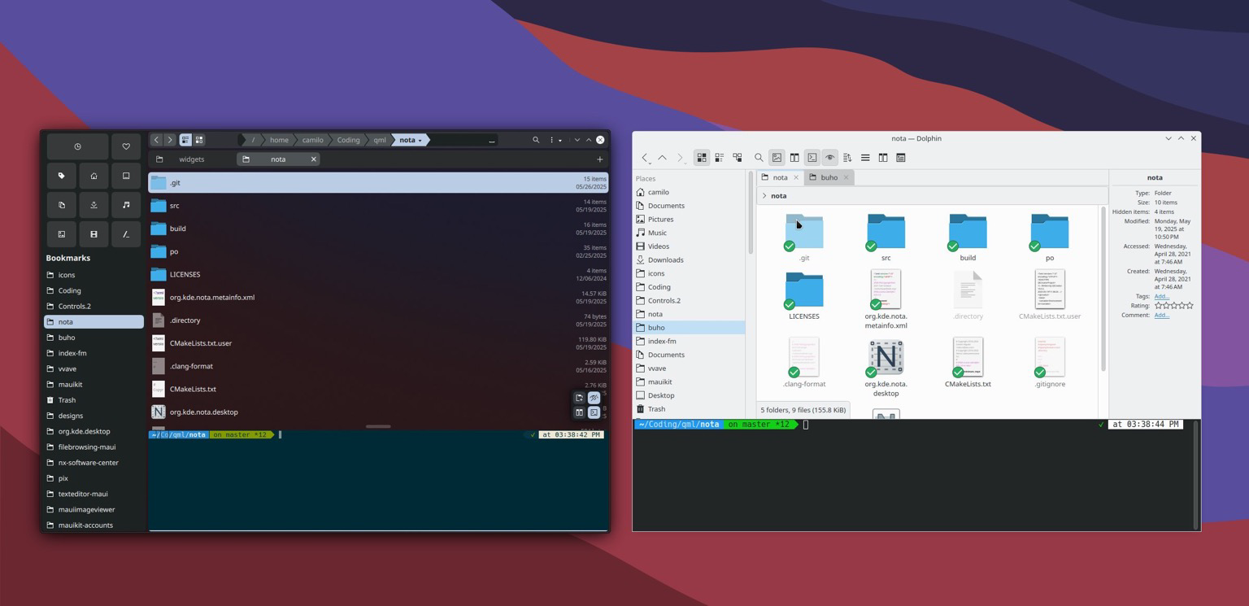
Task: Click camilo in the Index breadcrumb path
Action: 313,140
